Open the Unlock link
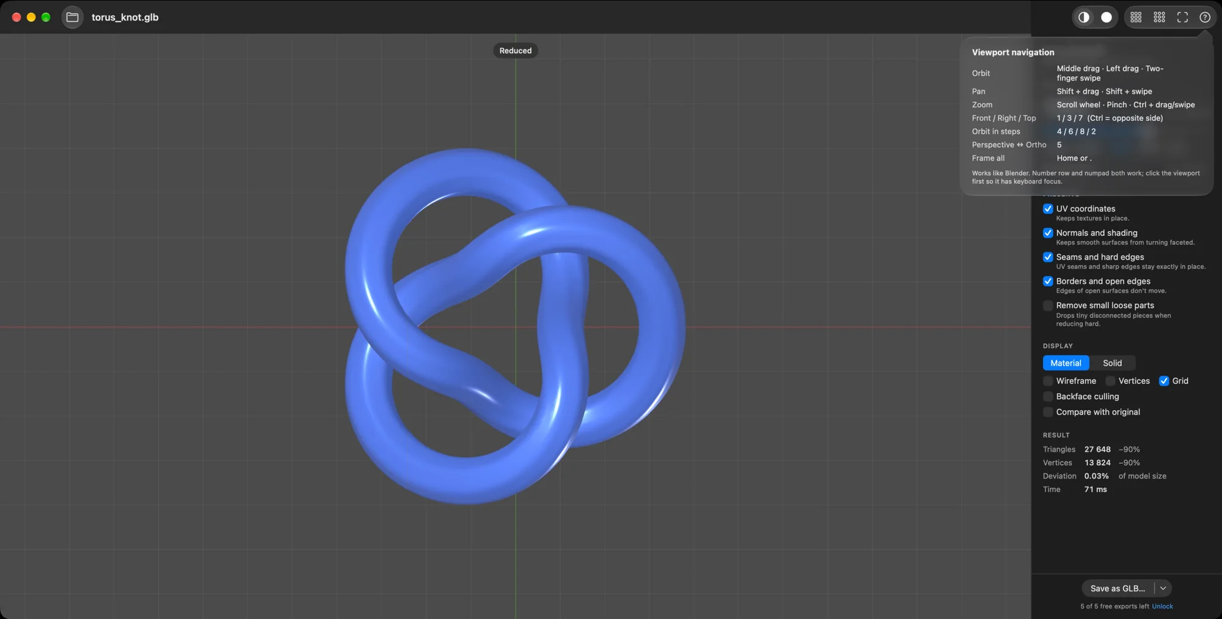 coord(1162,606)
